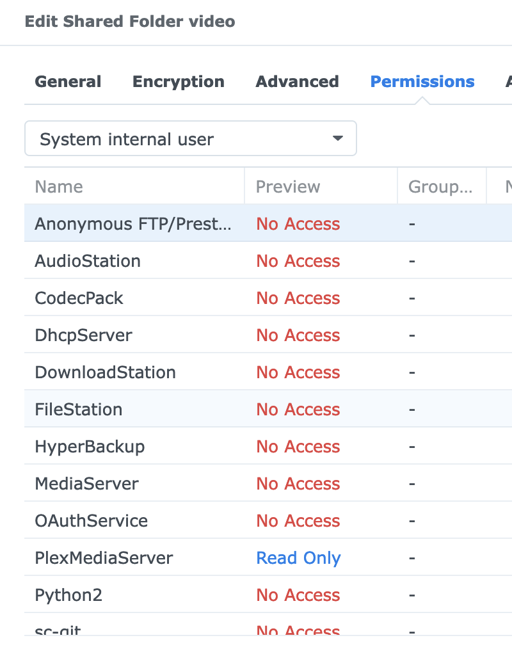This screenshot has height=663, width=512.
Task: Click the group permission dash for PlexMediaServer
Action: point(412,558)
